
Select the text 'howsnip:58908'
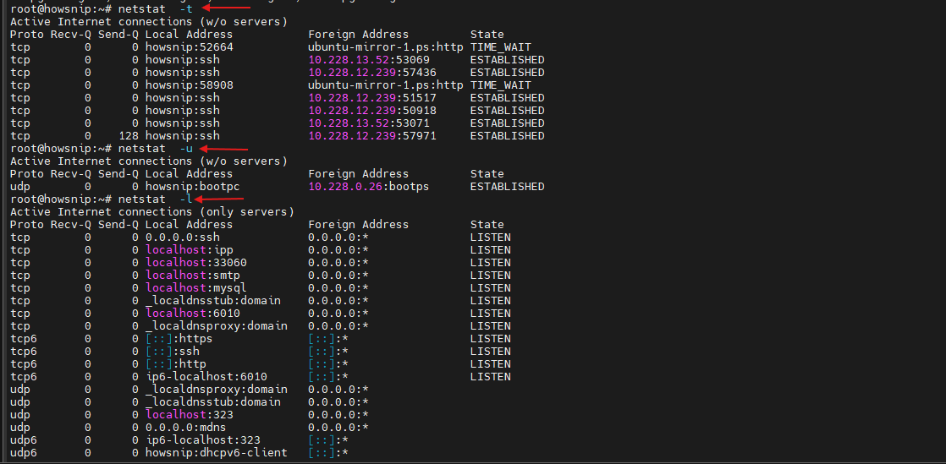pos(189,85)
